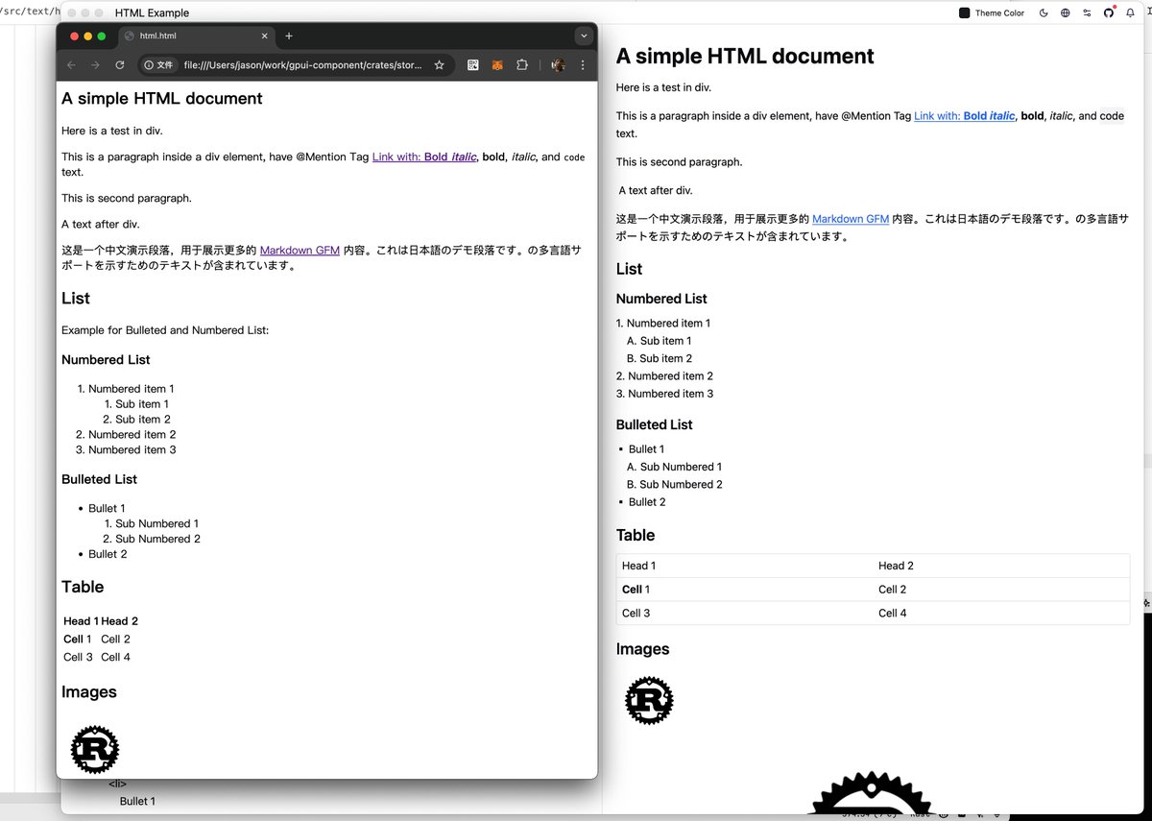This screenshot has height=821, width=1152.
Task: Click 'Bullet 1' in HTML Example list
Action: click(x=646, y=449)
